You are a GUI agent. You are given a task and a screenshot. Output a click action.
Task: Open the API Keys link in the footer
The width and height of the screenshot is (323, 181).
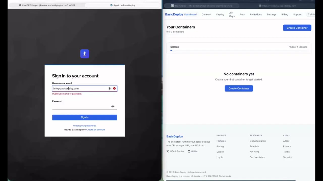pyautogui.click(x=254, y=152)
